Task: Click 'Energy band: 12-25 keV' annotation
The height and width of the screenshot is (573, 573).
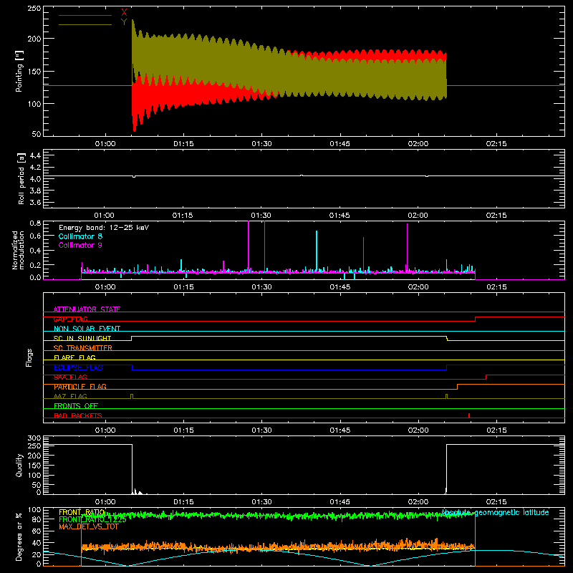Action: click(x=104, y=228)
